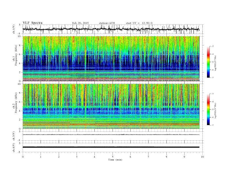Viewport: 228px width, 176px height.
Task: Click the ch.2 spectrogram color scale bar
Action: [x=208, y=109]
